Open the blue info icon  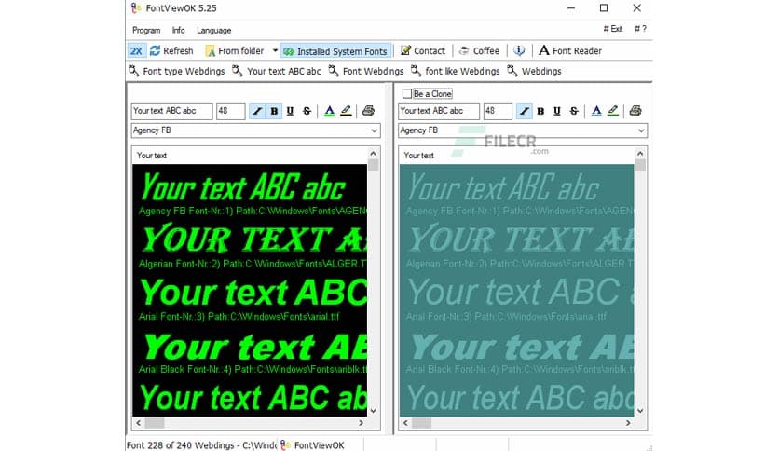[x=519, y=50]
